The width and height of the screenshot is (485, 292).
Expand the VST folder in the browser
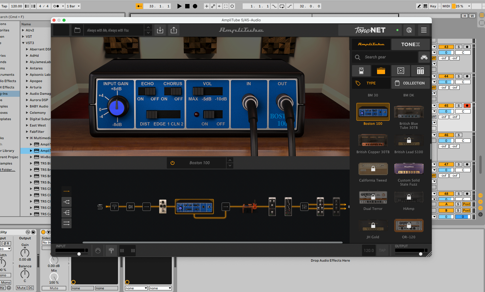(x=23, y=36)
